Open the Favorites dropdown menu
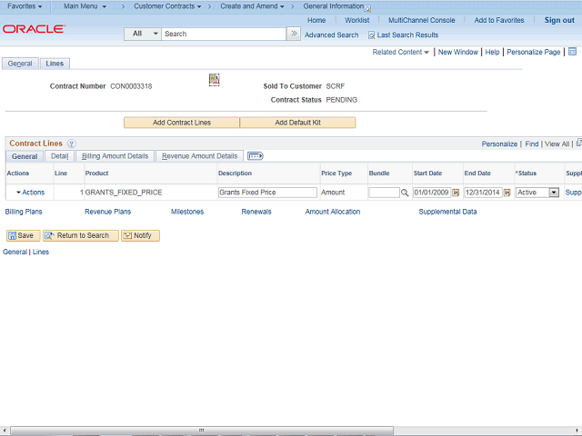 tap(25, 6)
